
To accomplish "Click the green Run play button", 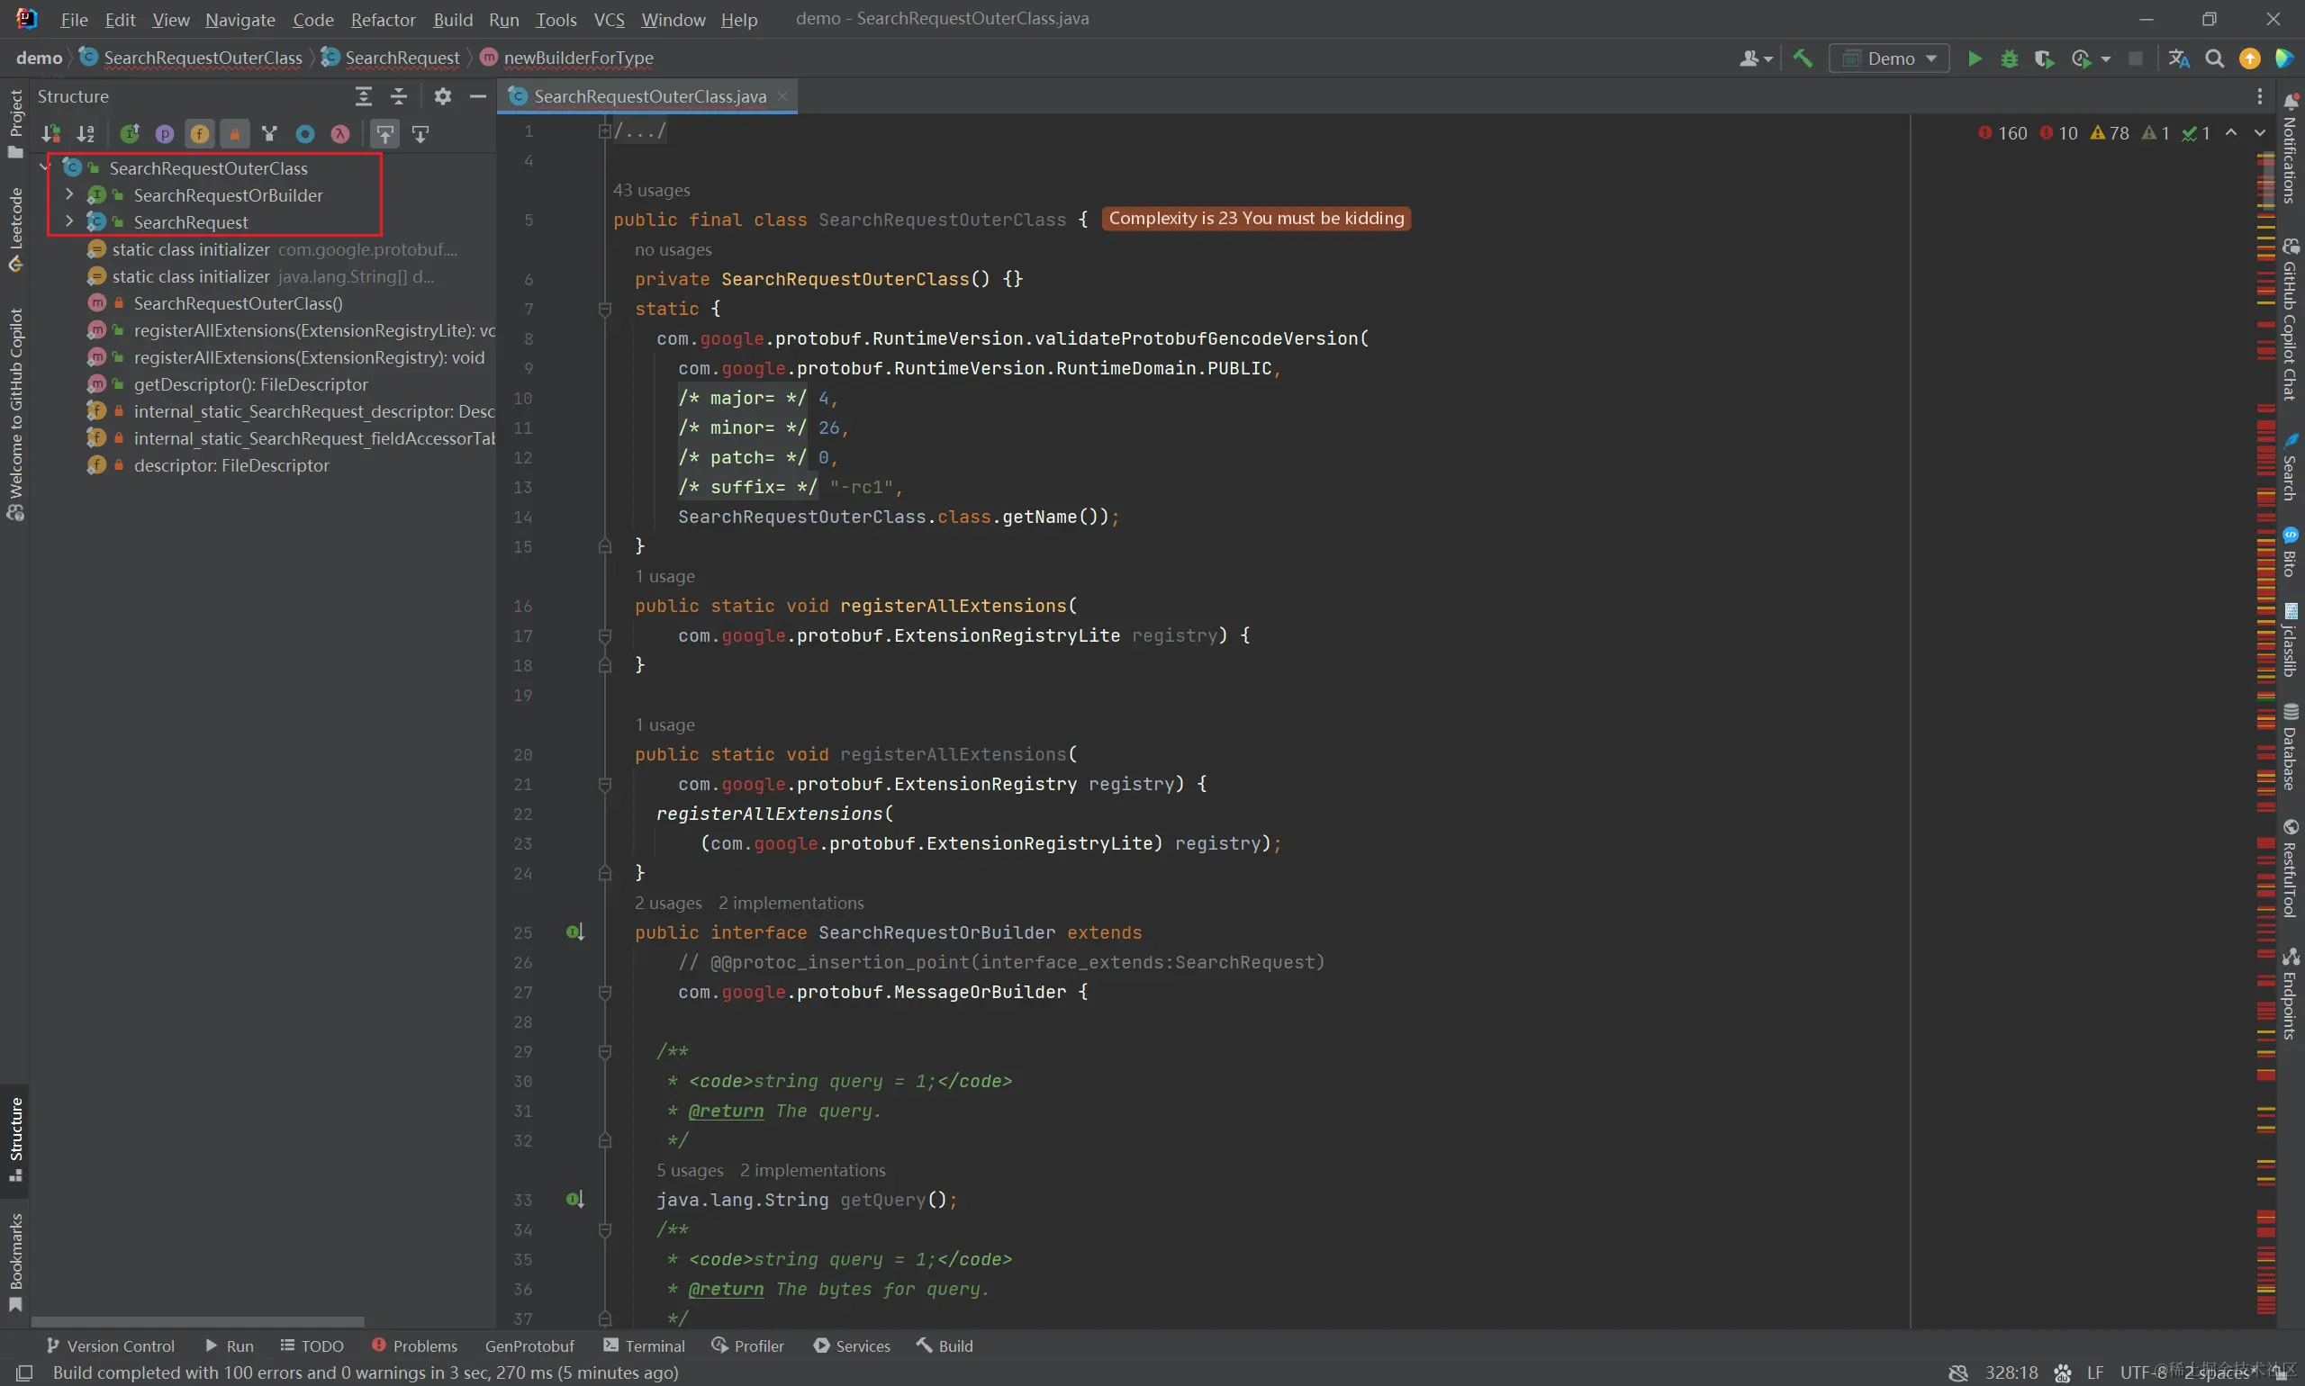I will point(1975,58).
